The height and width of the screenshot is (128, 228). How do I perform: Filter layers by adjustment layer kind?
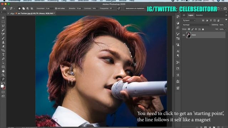coord(207,21)
